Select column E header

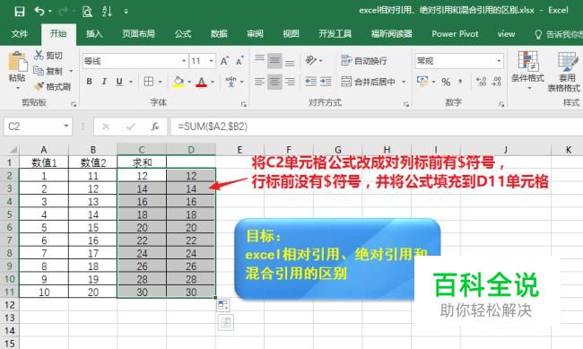(239, 150)
